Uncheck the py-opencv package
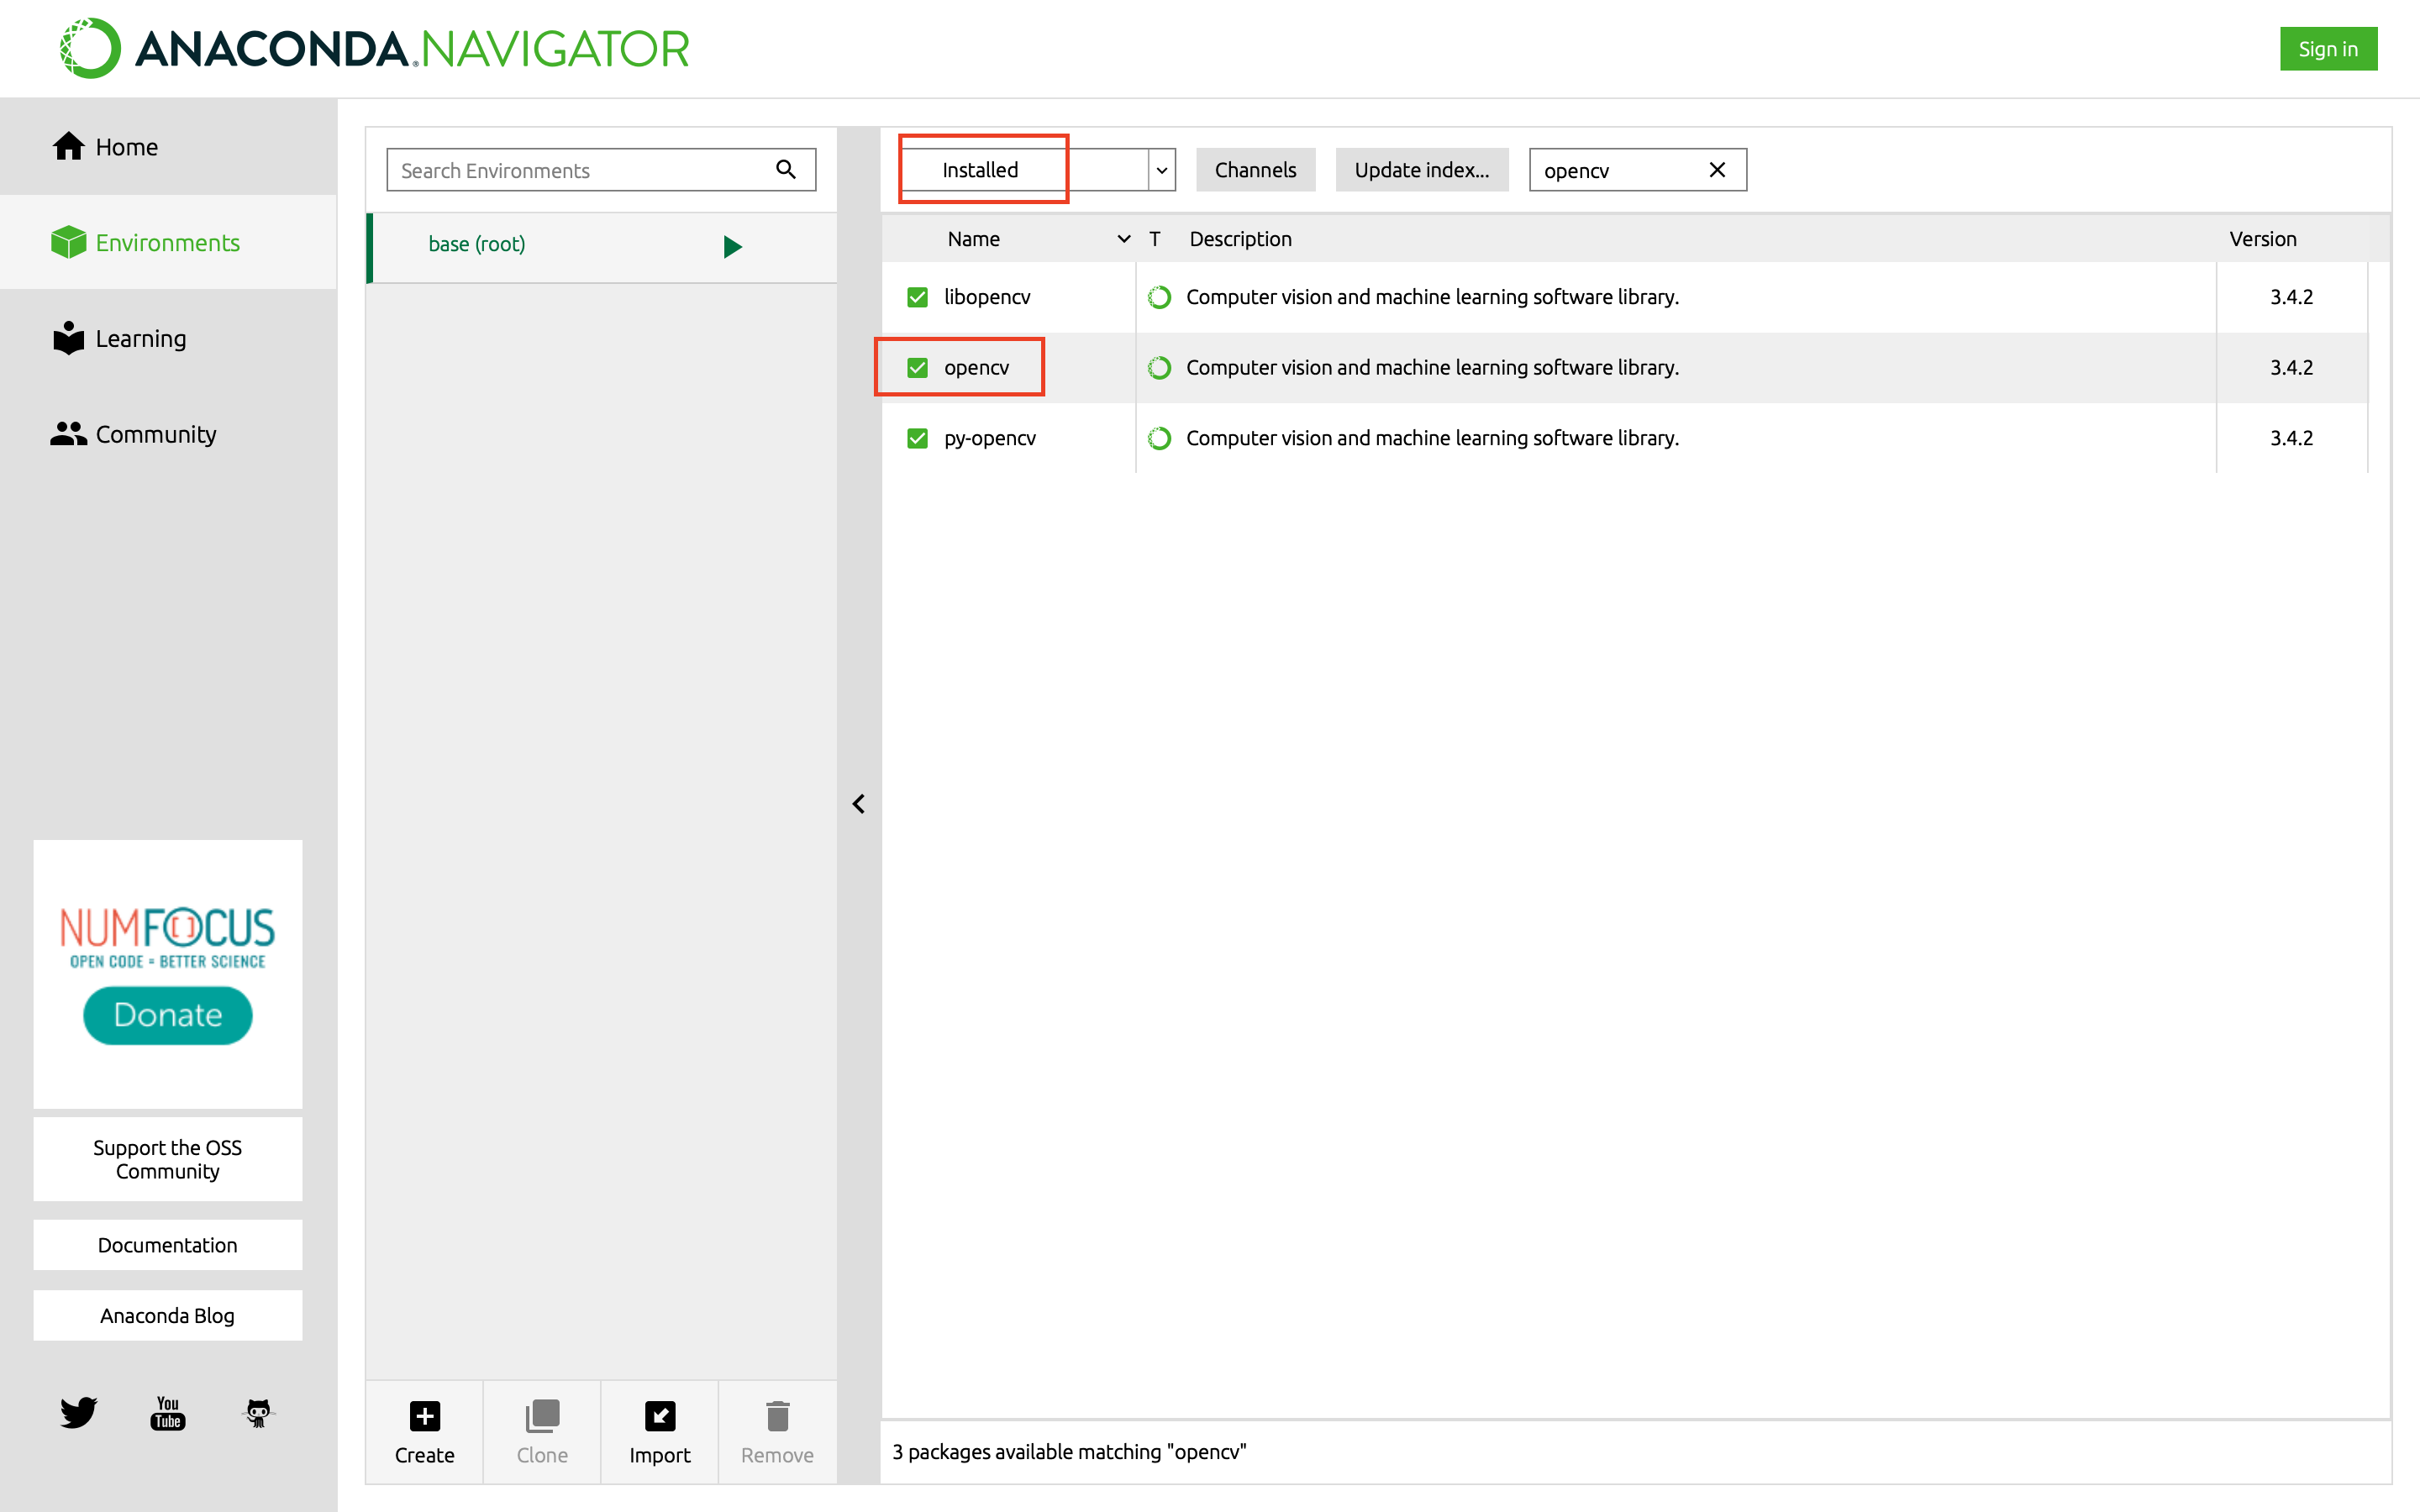Screen dimensions: 2420x1512 coord(917,438)
